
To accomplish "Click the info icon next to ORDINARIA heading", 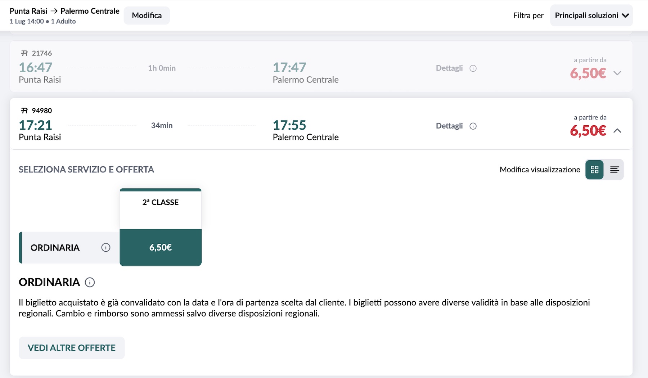I will click(90, 282).
